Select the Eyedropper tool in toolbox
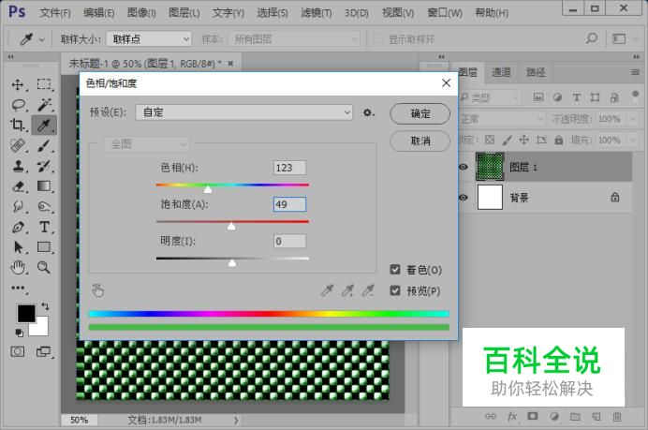Viewport: 648px width, 430px height. [x=44, y=125]
